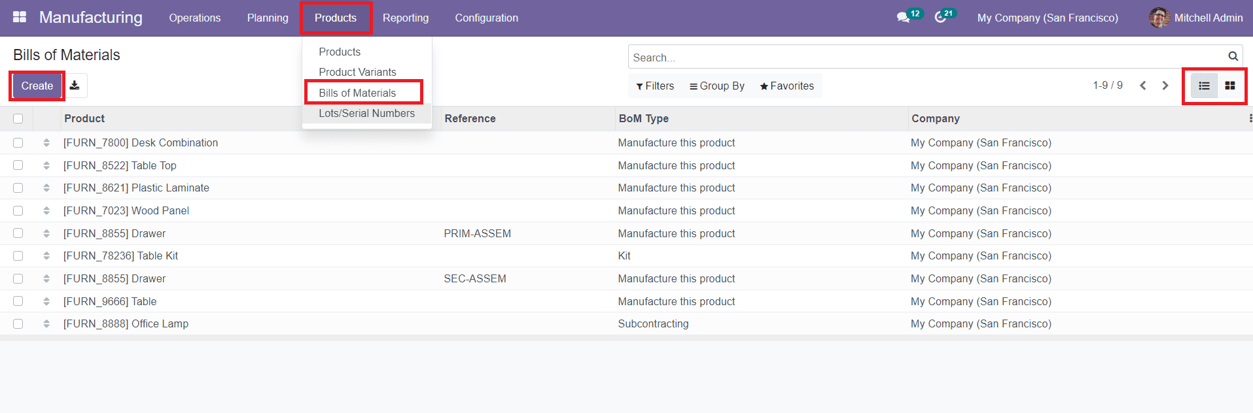Screen dimensions: 1253x413
Task: Click the PRIM-ASSEM reference cell
Action: 478,233
